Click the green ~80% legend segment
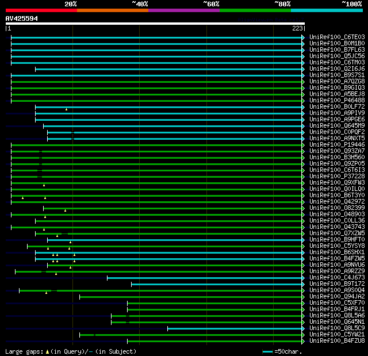The width and height of the screenshot is (368, 356). [255, 10]
